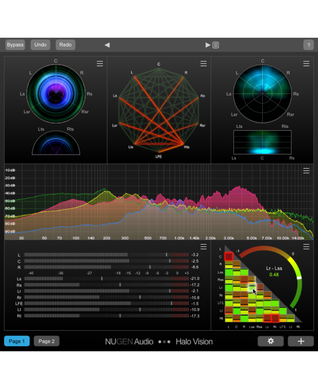Click the -10dB label on spectrum axis

coord(10,170)
